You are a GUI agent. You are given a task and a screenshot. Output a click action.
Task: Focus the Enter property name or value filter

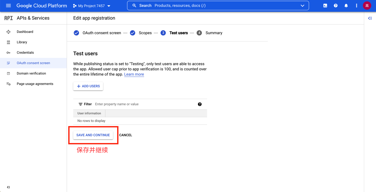point(145,104)
